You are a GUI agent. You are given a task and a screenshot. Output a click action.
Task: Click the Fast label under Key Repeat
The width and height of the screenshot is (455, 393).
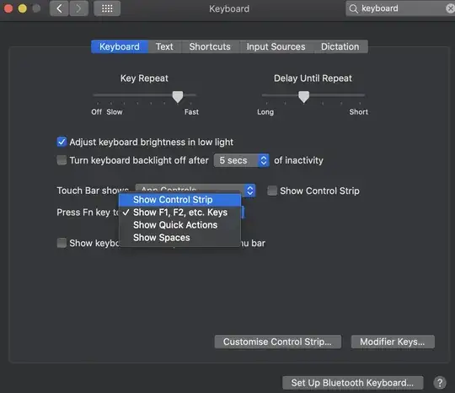[191, 112]
